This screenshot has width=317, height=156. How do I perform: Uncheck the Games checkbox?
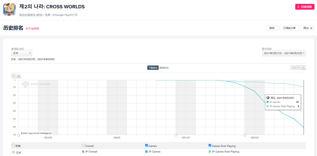click(x=146, y=145)
